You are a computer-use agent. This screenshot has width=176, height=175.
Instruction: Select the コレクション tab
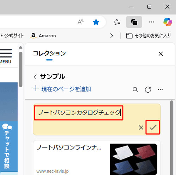[49, 54]
